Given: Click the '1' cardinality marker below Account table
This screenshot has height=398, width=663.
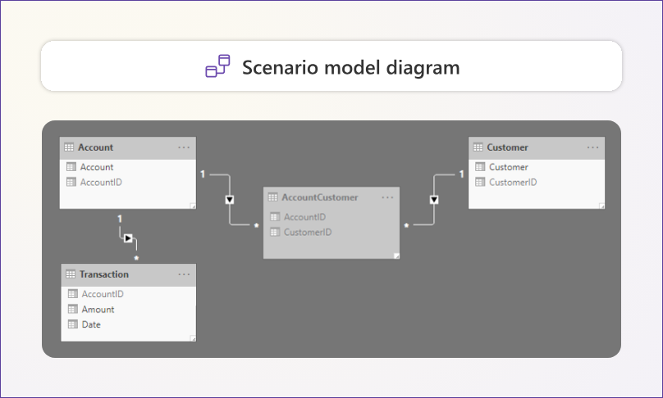Looking at the screenshot, I should click(x=120, y=219).
